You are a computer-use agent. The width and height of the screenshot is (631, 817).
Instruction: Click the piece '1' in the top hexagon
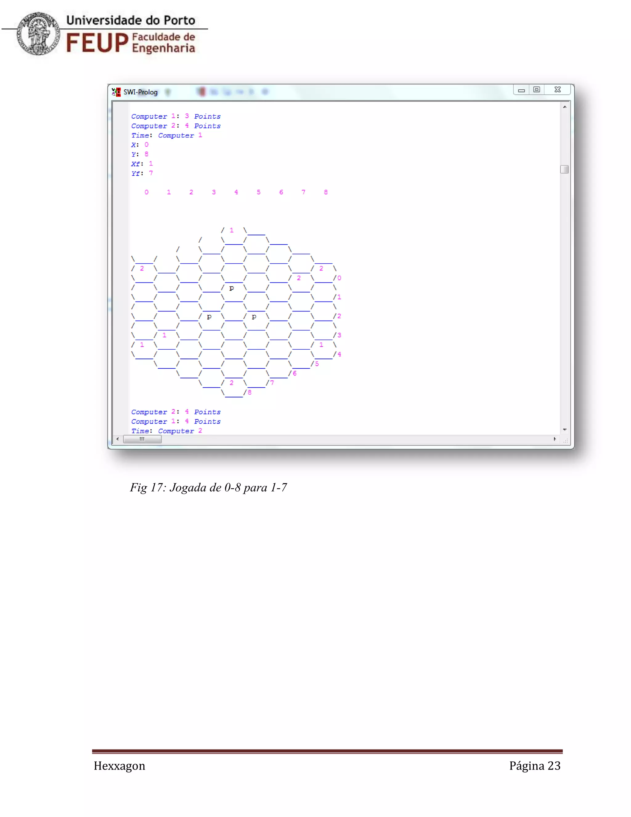[232, 230]
